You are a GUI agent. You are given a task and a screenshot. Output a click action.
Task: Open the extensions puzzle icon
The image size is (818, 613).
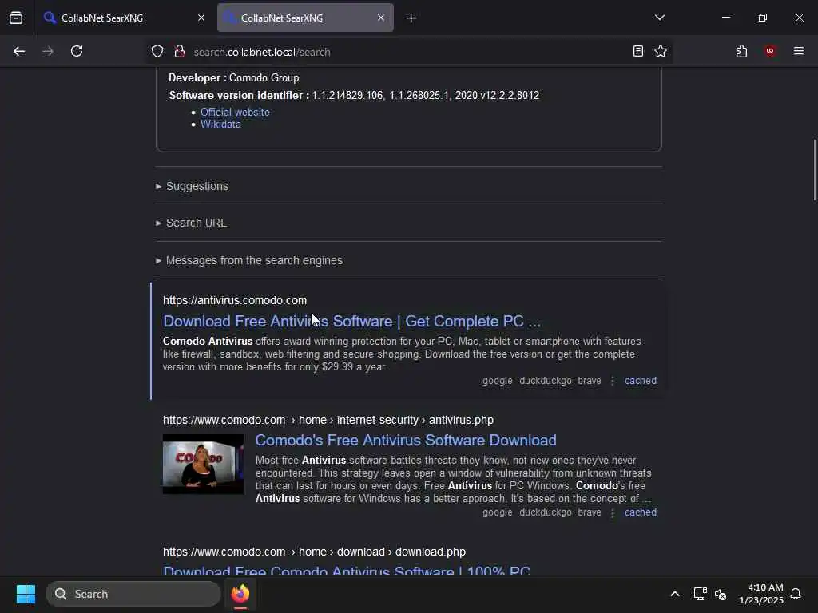click(741, 51)
